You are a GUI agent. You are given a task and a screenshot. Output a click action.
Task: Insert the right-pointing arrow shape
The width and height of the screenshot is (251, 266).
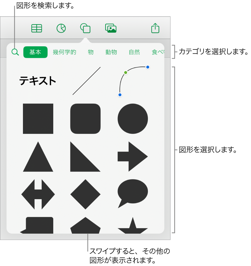coord(133,157)
